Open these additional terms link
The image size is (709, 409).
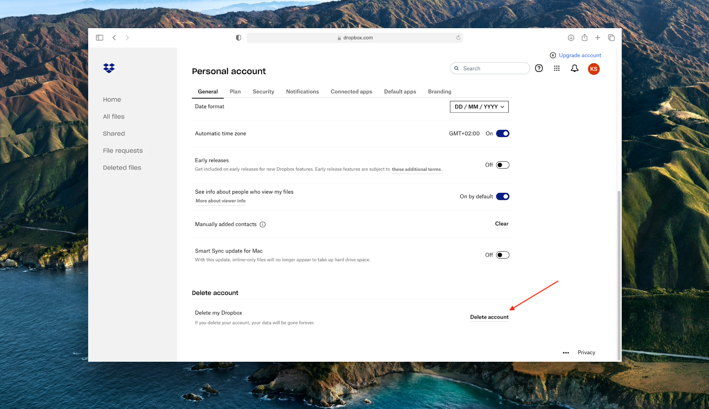[x=416, y=170]
